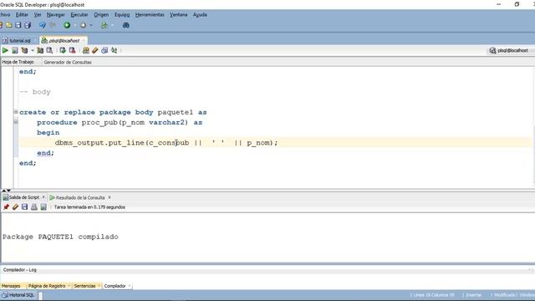Switch to the Sentencias log tab
Viewport: 535px width, 301px height.
[84, 286]
